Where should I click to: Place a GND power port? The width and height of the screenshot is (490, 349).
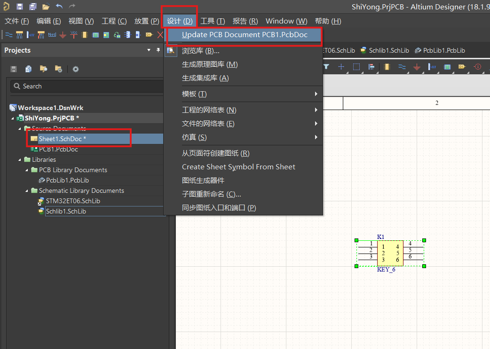(62, 34)
